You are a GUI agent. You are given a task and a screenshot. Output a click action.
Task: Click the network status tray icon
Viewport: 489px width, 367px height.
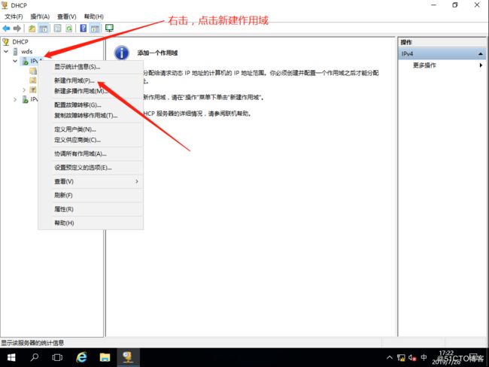401,357
